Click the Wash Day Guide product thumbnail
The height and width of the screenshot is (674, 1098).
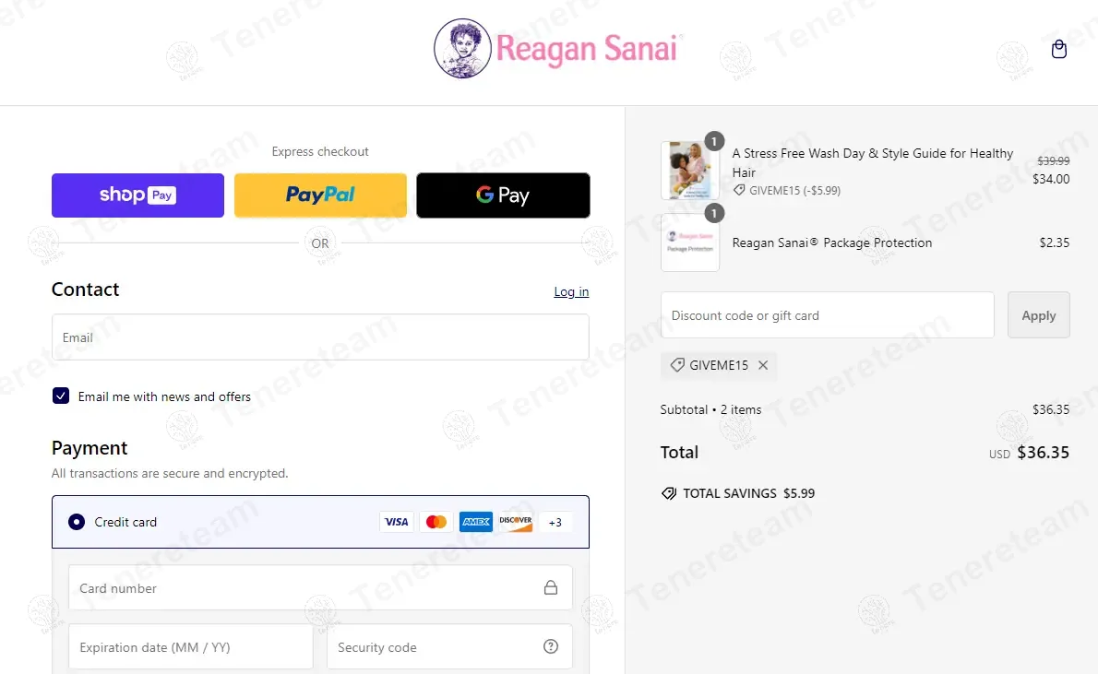(x=690, y=171)
